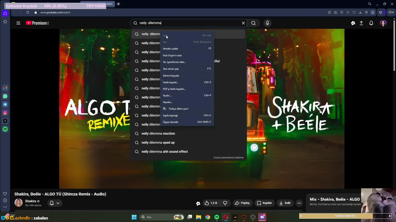Open Opera easy setup sliders icon
Viewport: 396px width, 222px height.
[x=367, y=12]
